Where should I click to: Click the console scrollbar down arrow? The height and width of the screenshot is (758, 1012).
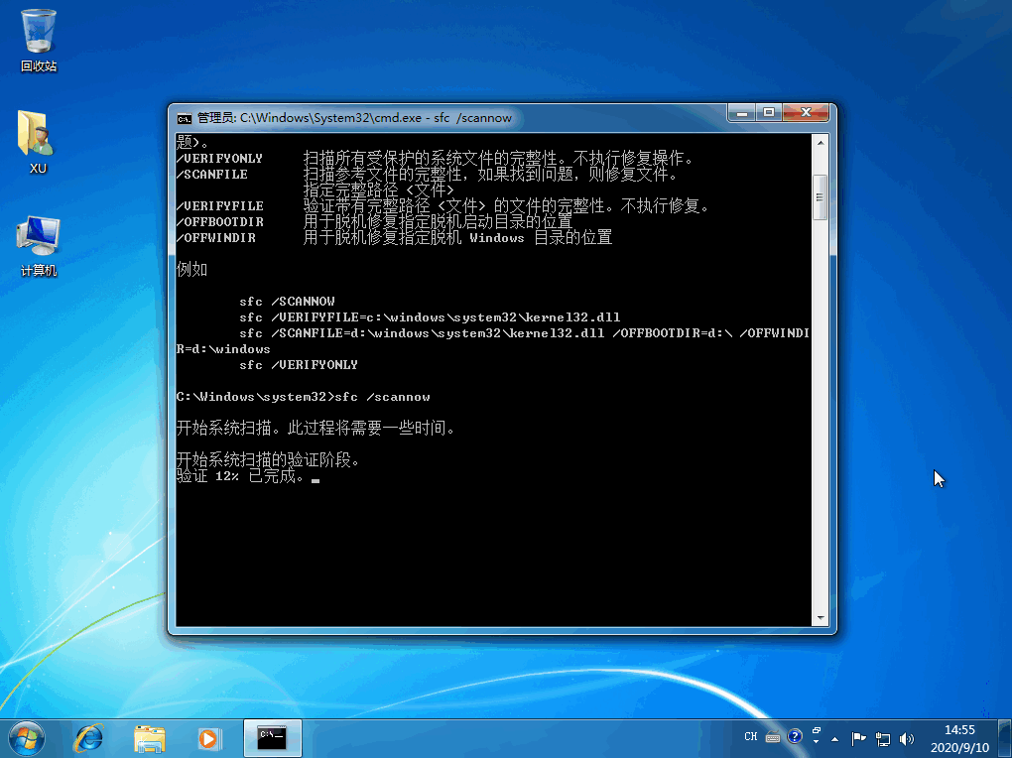820,616
